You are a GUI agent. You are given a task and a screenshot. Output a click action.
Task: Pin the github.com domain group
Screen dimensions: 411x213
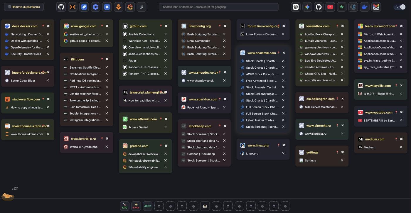(x=161, y=26)
